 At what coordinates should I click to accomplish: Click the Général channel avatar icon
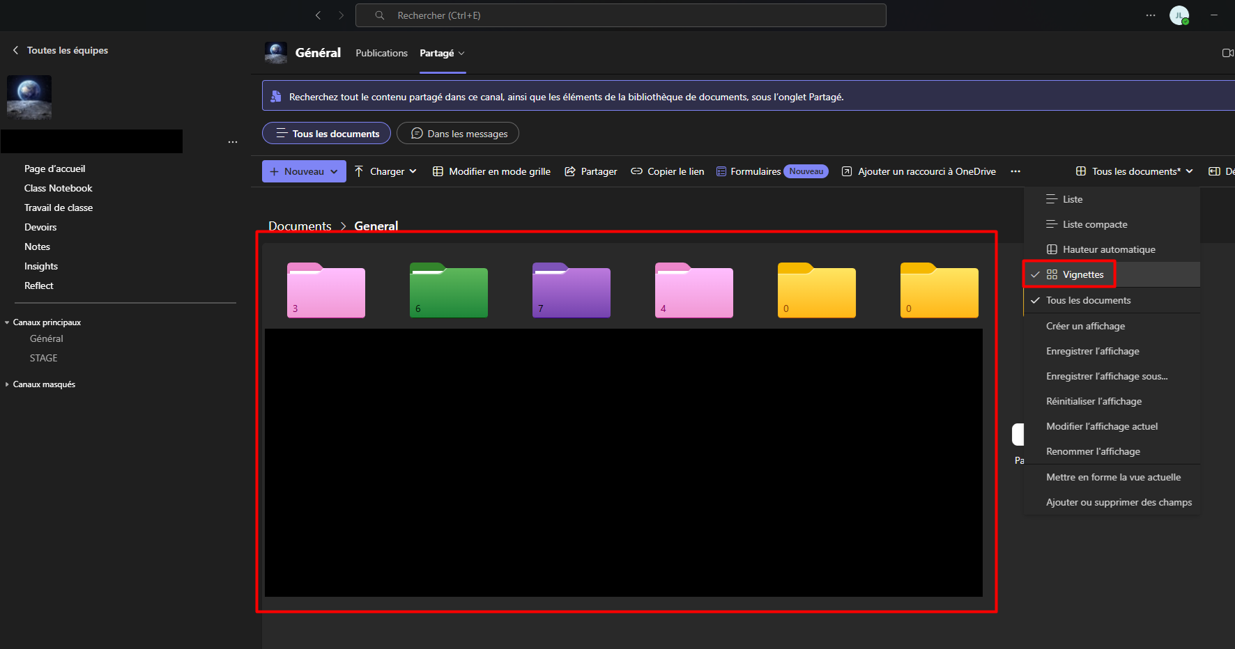(276, 53)
